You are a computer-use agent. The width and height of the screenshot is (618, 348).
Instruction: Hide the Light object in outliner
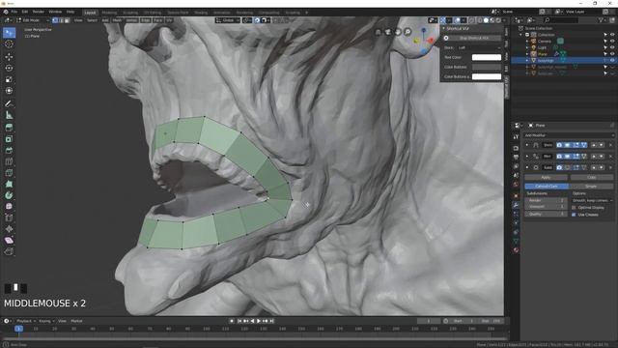point(612,47)
